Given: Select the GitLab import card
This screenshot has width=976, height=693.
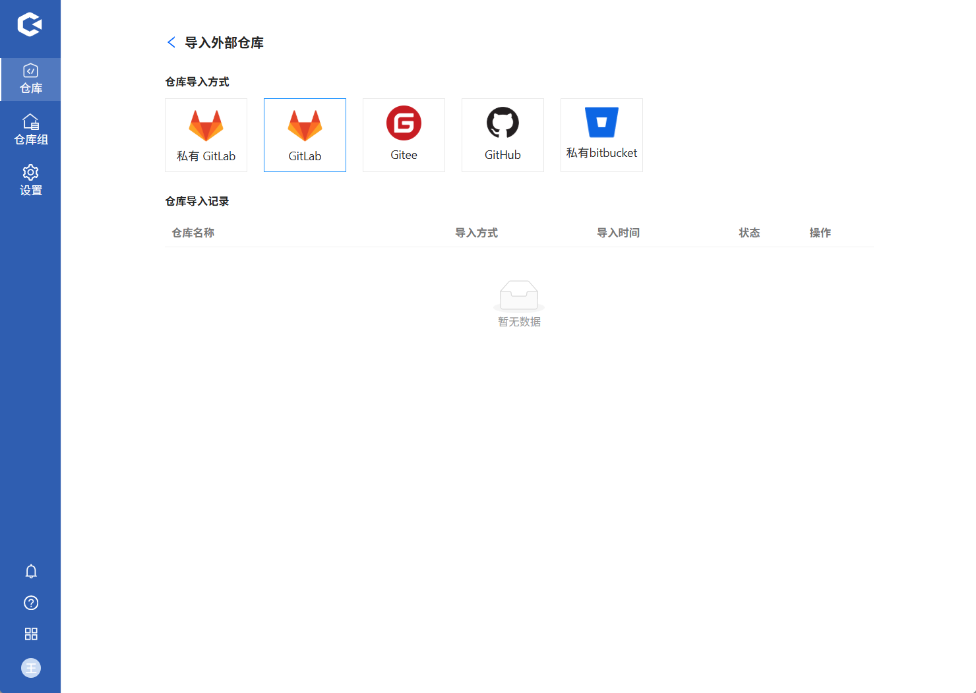Looking at the screenshot, I should (x=305, y=135).
